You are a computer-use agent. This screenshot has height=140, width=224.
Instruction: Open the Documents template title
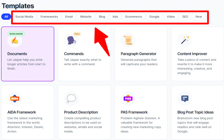[17, 54]
